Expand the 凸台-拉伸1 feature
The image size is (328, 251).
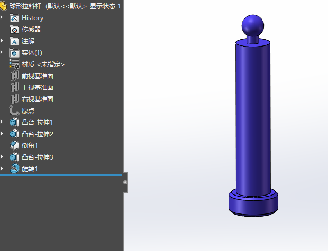click(2, 122)
